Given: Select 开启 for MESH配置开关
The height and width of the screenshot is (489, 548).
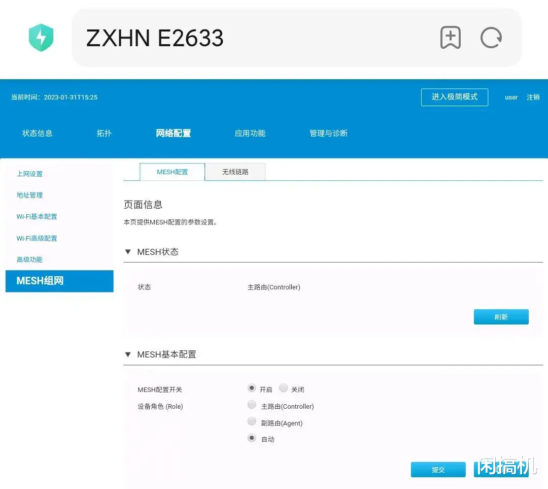Looking at the screenshot, I should pos(252,388).
